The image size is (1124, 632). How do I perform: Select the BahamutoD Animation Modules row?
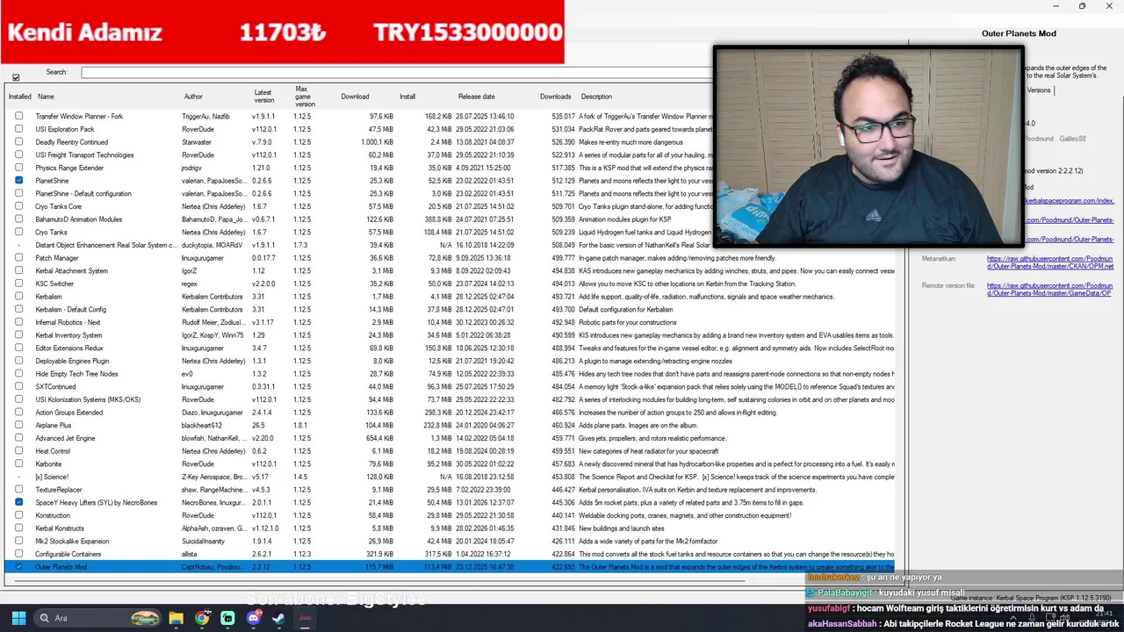point(451,219)
